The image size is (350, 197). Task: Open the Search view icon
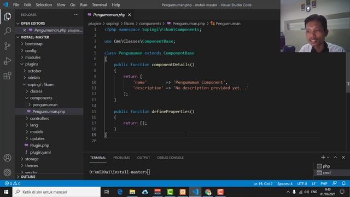point(7,31)
